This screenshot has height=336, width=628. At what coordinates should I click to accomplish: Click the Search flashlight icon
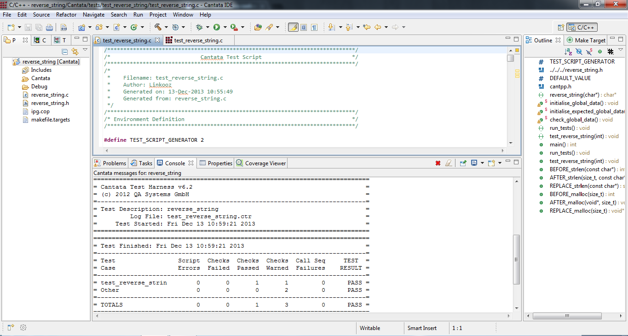tap(270, 27)
